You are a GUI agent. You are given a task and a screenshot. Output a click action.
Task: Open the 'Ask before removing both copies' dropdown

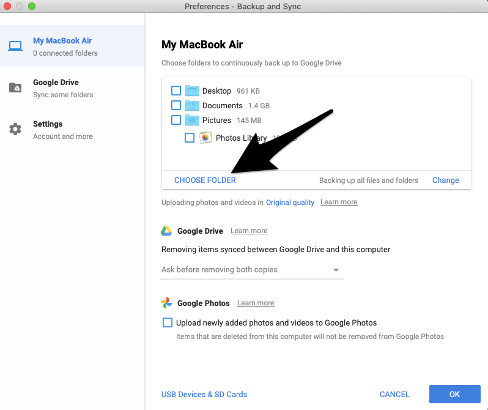252,270
